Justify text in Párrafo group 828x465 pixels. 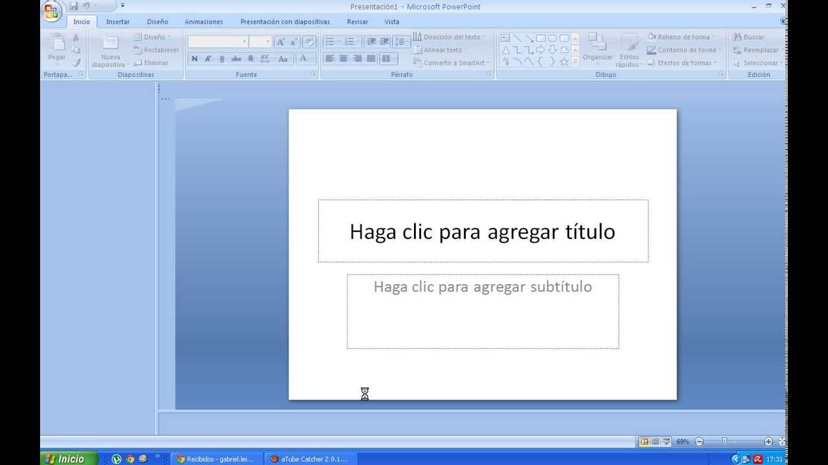(x=371, y=59)
